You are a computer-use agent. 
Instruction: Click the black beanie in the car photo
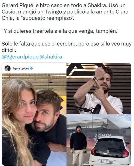pos(79,128)
